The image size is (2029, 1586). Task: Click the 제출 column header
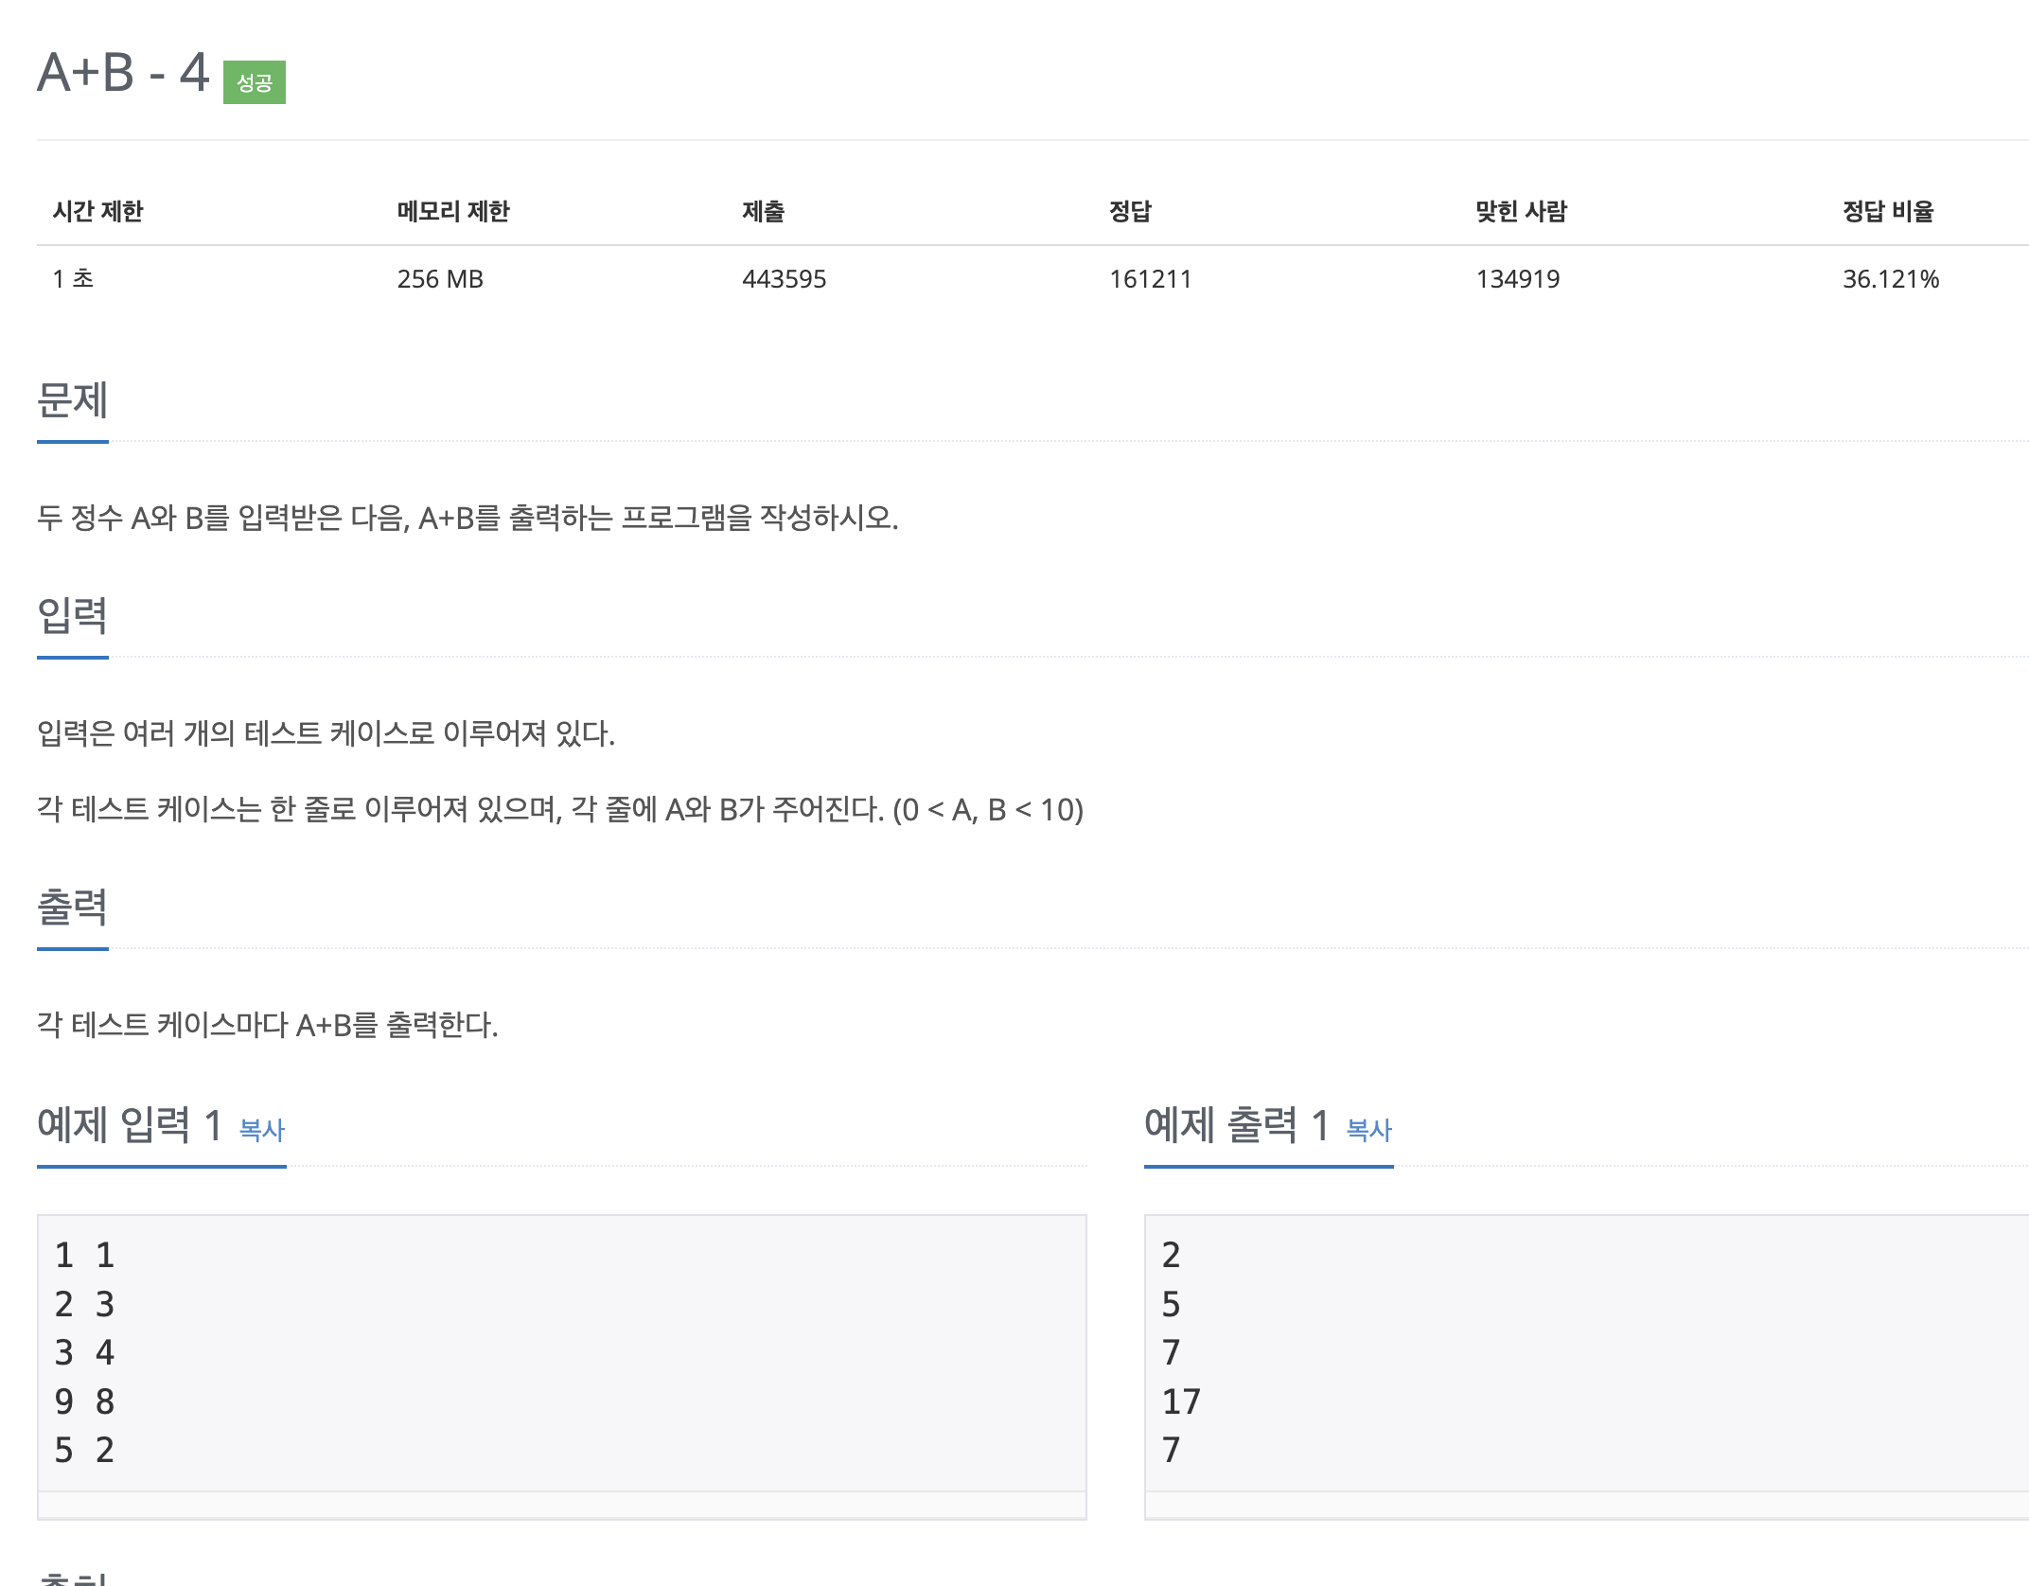763,211
